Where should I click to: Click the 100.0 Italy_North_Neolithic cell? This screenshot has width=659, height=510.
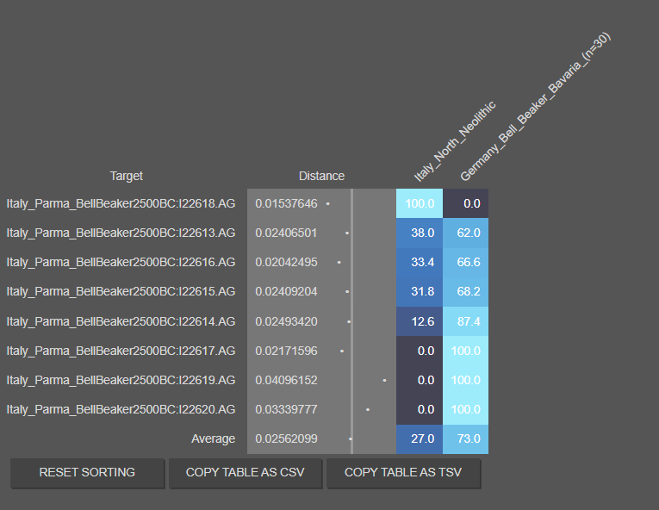tap(420, 204)
